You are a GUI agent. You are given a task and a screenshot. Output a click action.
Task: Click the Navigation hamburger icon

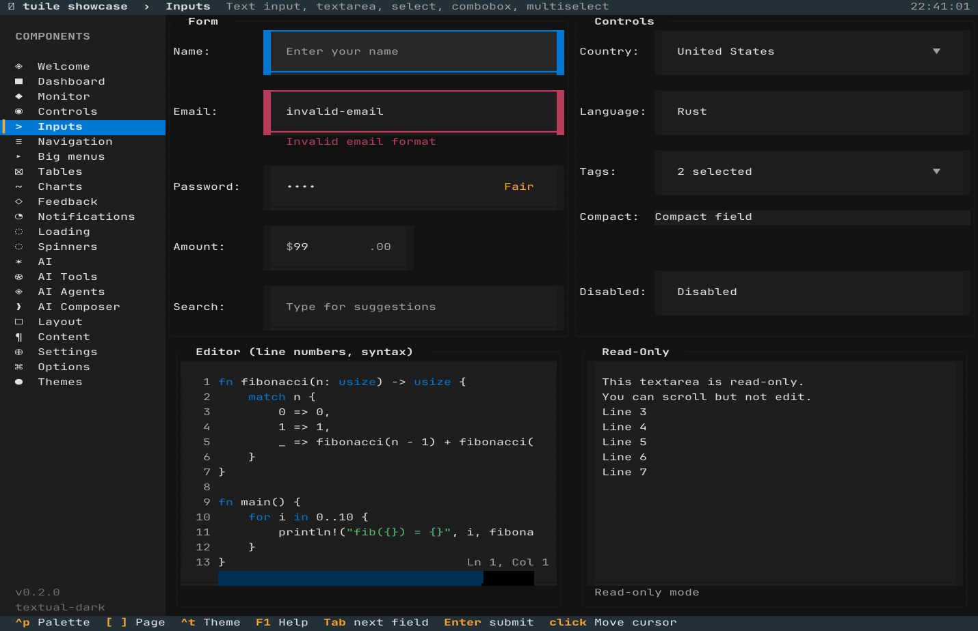[18, 141]
